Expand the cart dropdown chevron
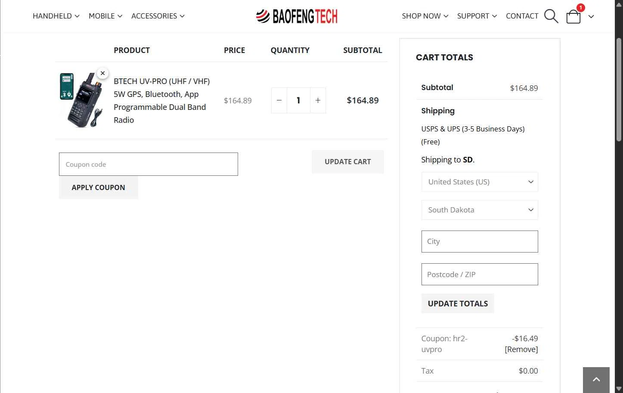The height and width of the screenshot is (393, 623). [591, 16]
